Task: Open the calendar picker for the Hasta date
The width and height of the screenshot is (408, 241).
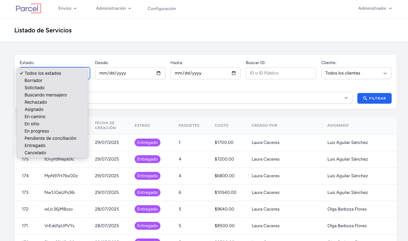Action: (x=233, y=73)
